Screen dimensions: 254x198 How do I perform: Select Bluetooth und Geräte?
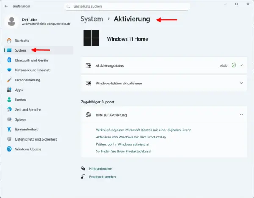[x=39, y=60]
